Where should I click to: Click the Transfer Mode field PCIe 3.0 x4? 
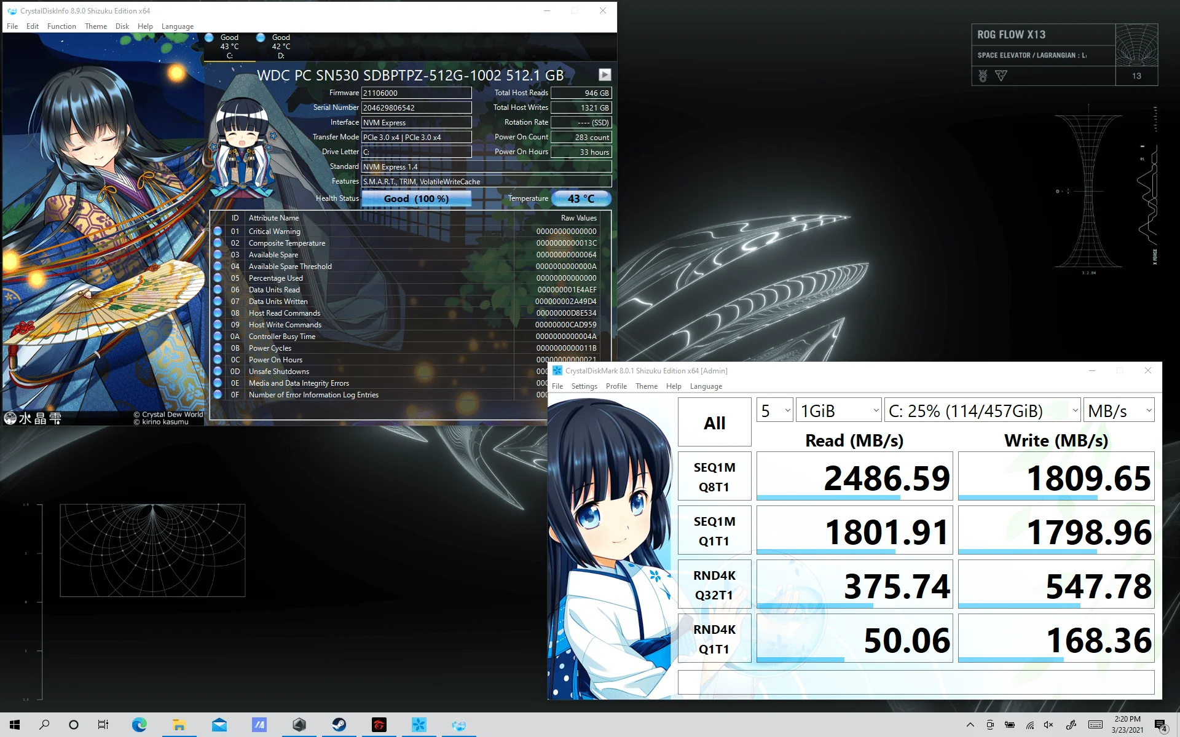click(x=417, y=137)
